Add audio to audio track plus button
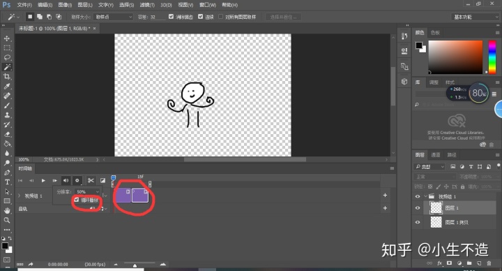Viewport: 502px width, 271px height. tap(385, 208)
